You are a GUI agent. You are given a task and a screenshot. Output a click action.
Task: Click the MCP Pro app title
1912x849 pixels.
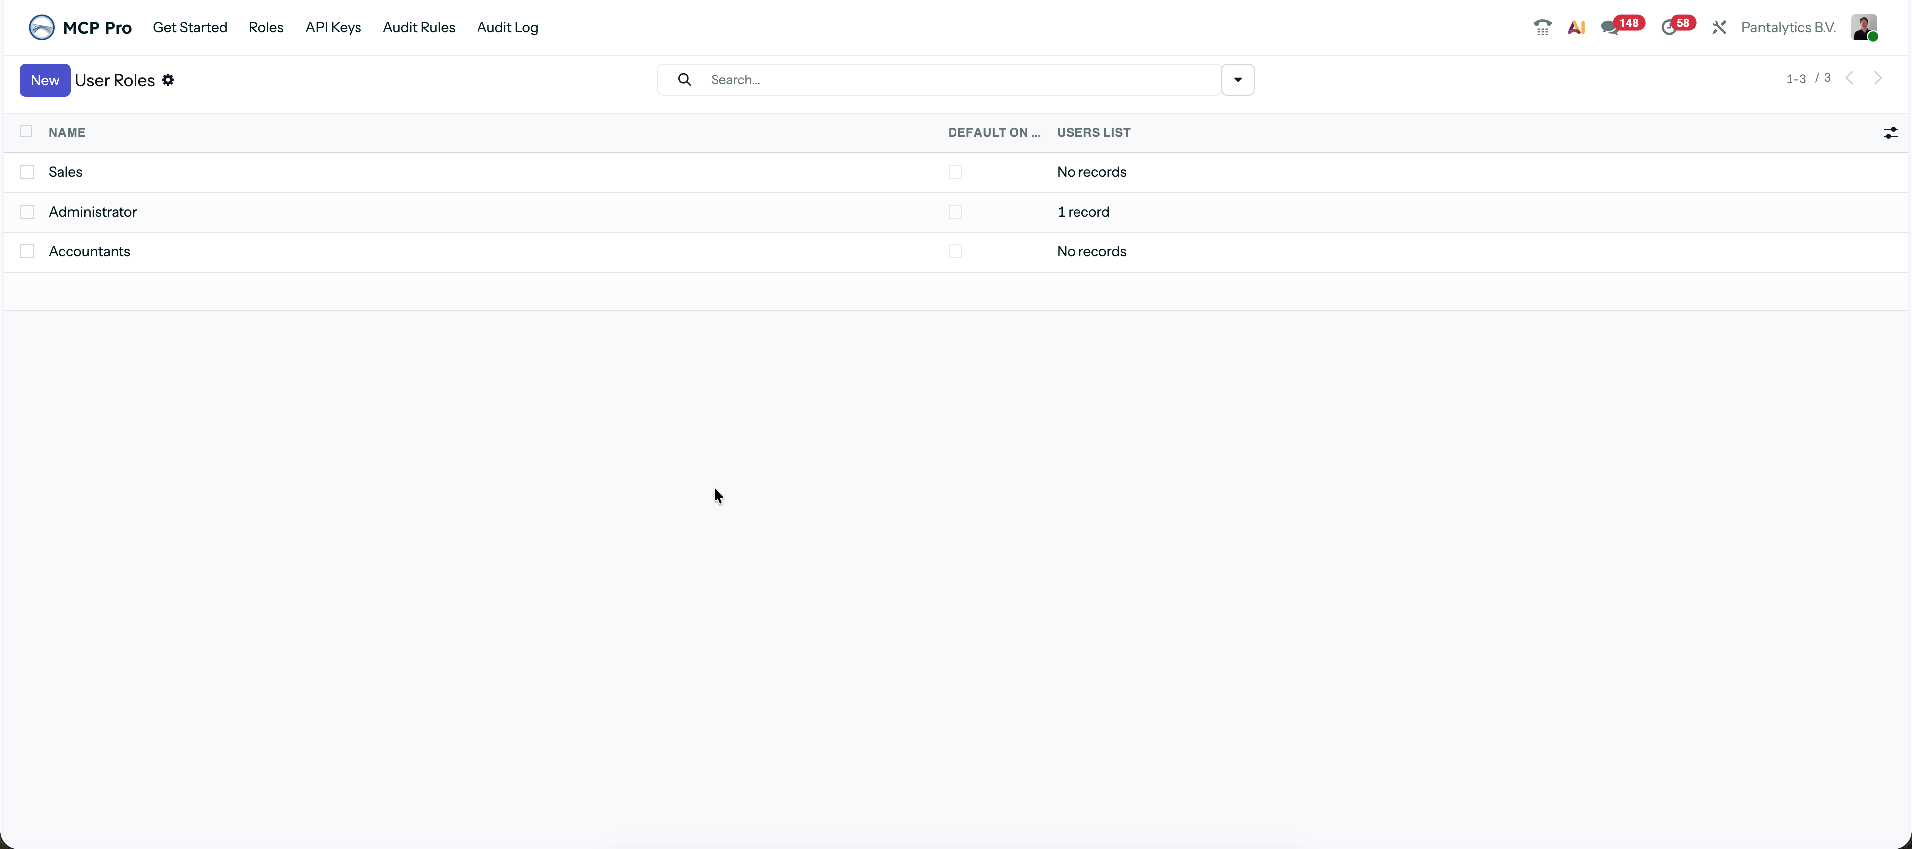[97, 27]
